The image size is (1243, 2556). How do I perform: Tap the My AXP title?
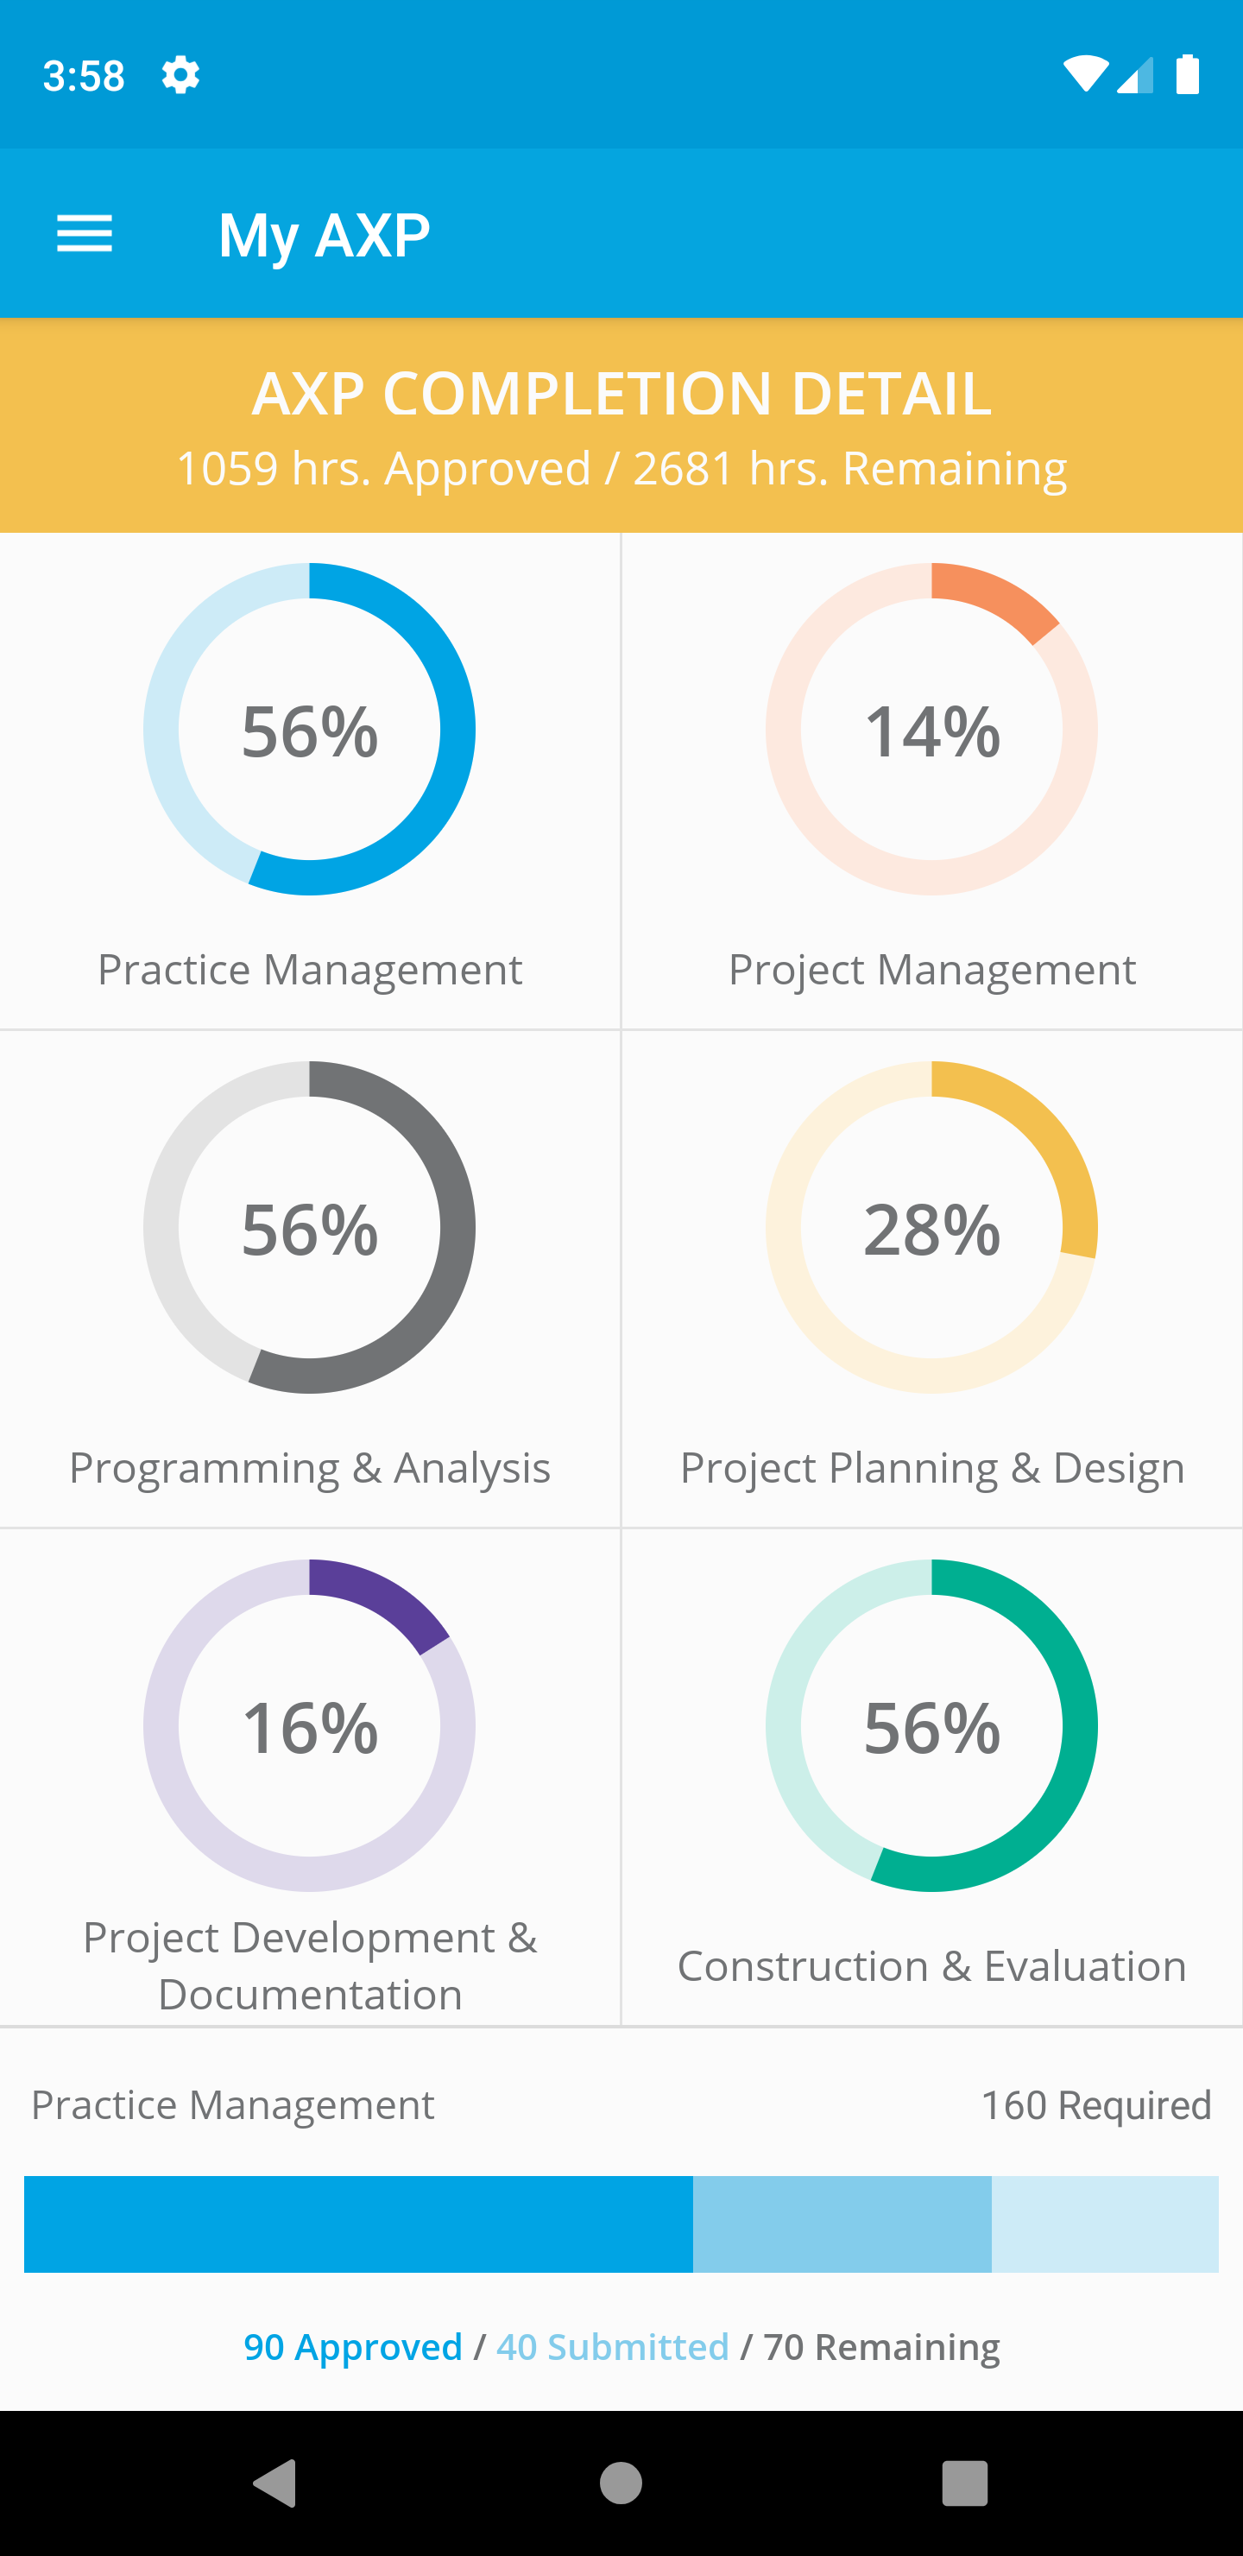click(325, 236)
